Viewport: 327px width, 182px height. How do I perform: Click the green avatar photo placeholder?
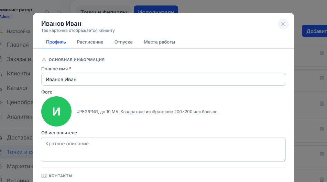tap(56, 111)
